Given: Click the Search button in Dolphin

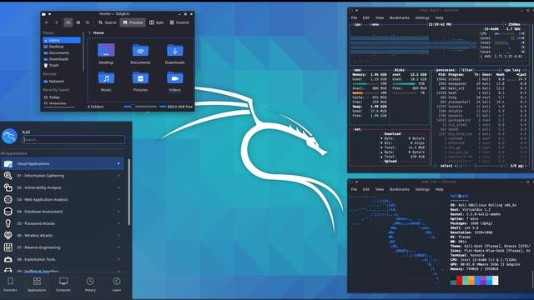Looking at the screenshot, I should (x=108, y=22).
